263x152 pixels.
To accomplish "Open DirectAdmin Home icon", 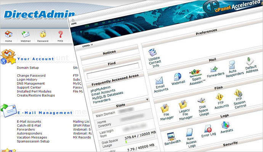I will (x=8, y=34).
